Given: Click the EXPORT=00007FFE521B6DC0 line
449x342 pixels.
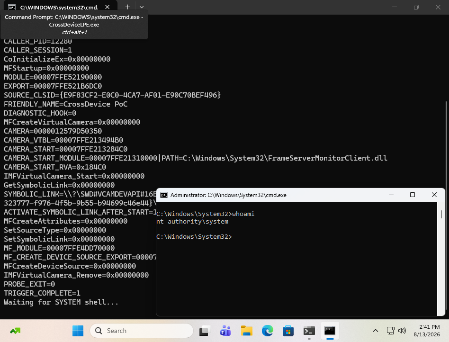Looking at the screenshot, I should pos(53,86).
